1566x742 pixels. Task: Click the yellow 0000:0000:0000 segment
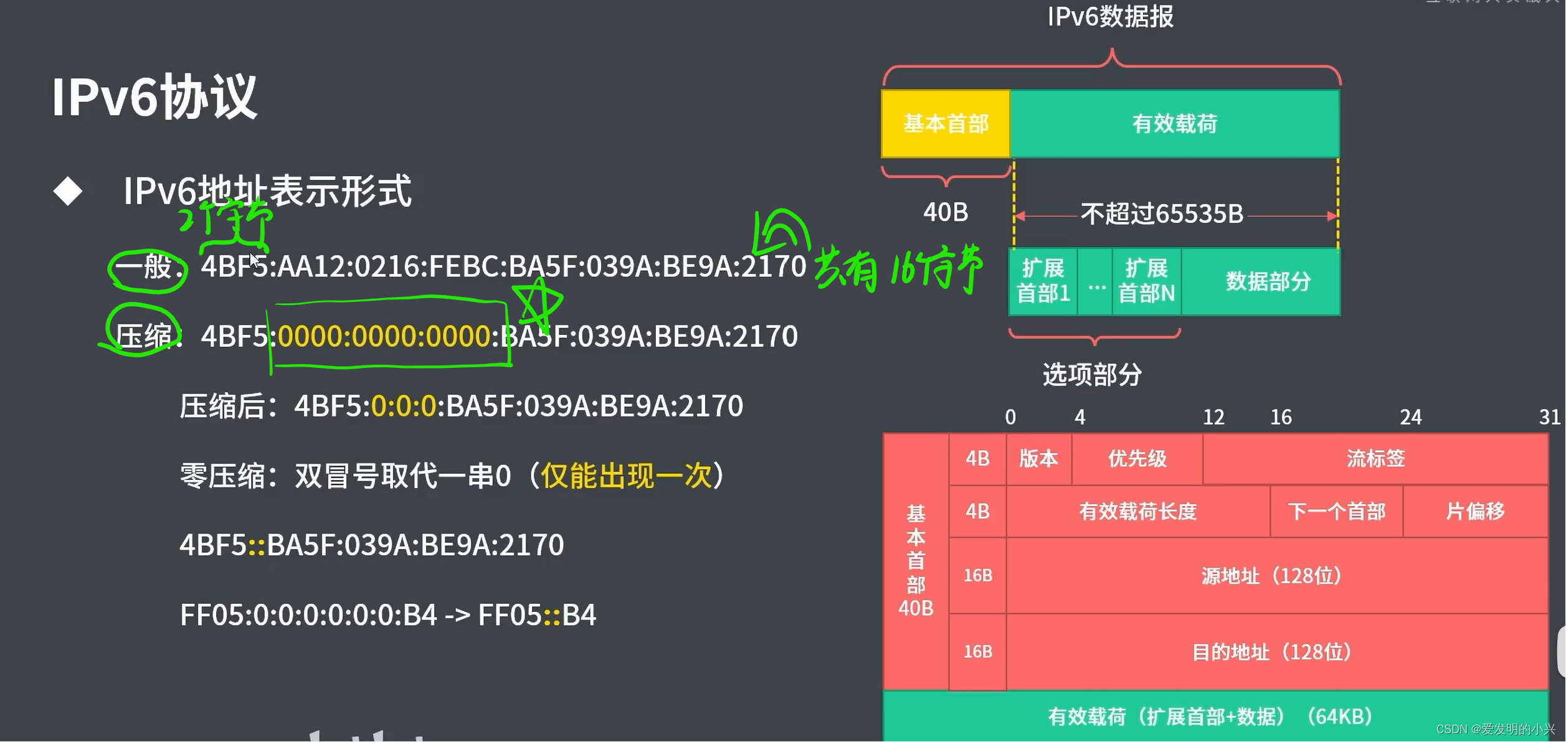coord(384,336)
